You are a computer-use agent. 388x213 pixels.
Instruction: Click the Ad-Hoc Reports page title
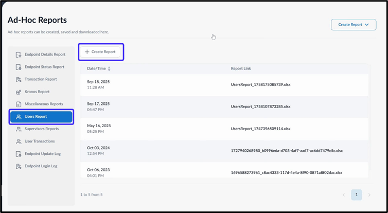[x=37, y=20]
